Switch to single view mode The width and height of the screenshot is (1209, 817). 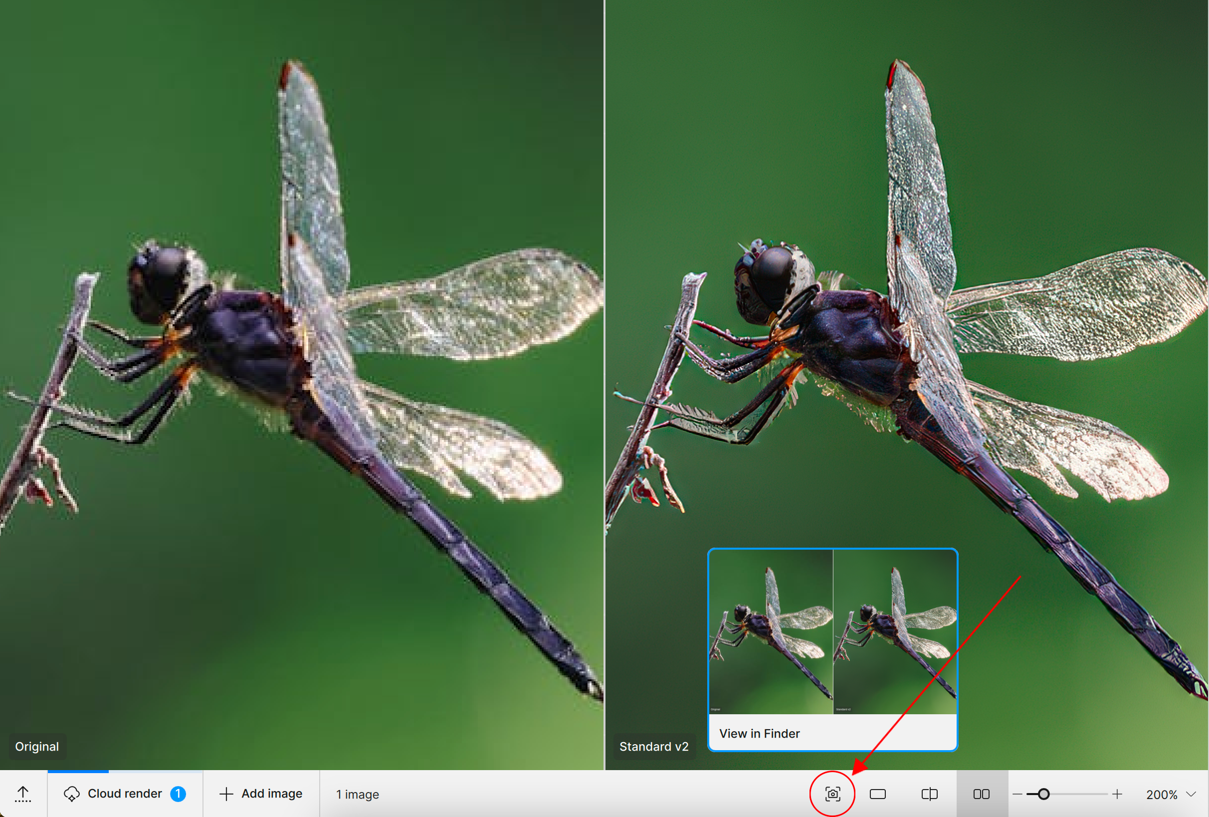coord(878,794)
